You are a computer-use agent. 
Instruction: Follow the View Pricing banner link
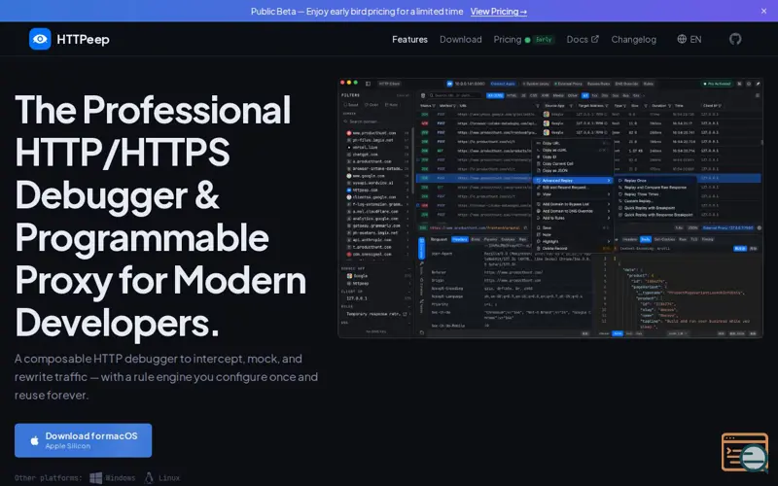point(499,12)
